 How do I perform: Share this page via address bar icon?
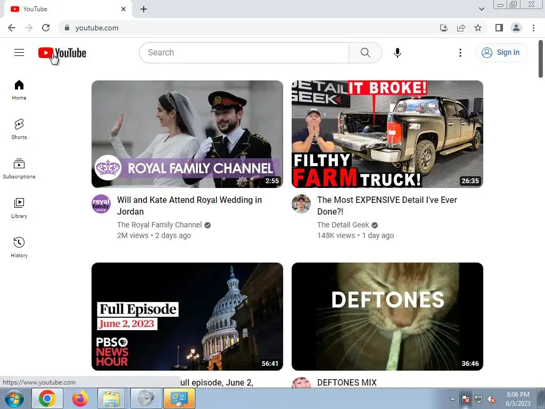click(461, 28)
